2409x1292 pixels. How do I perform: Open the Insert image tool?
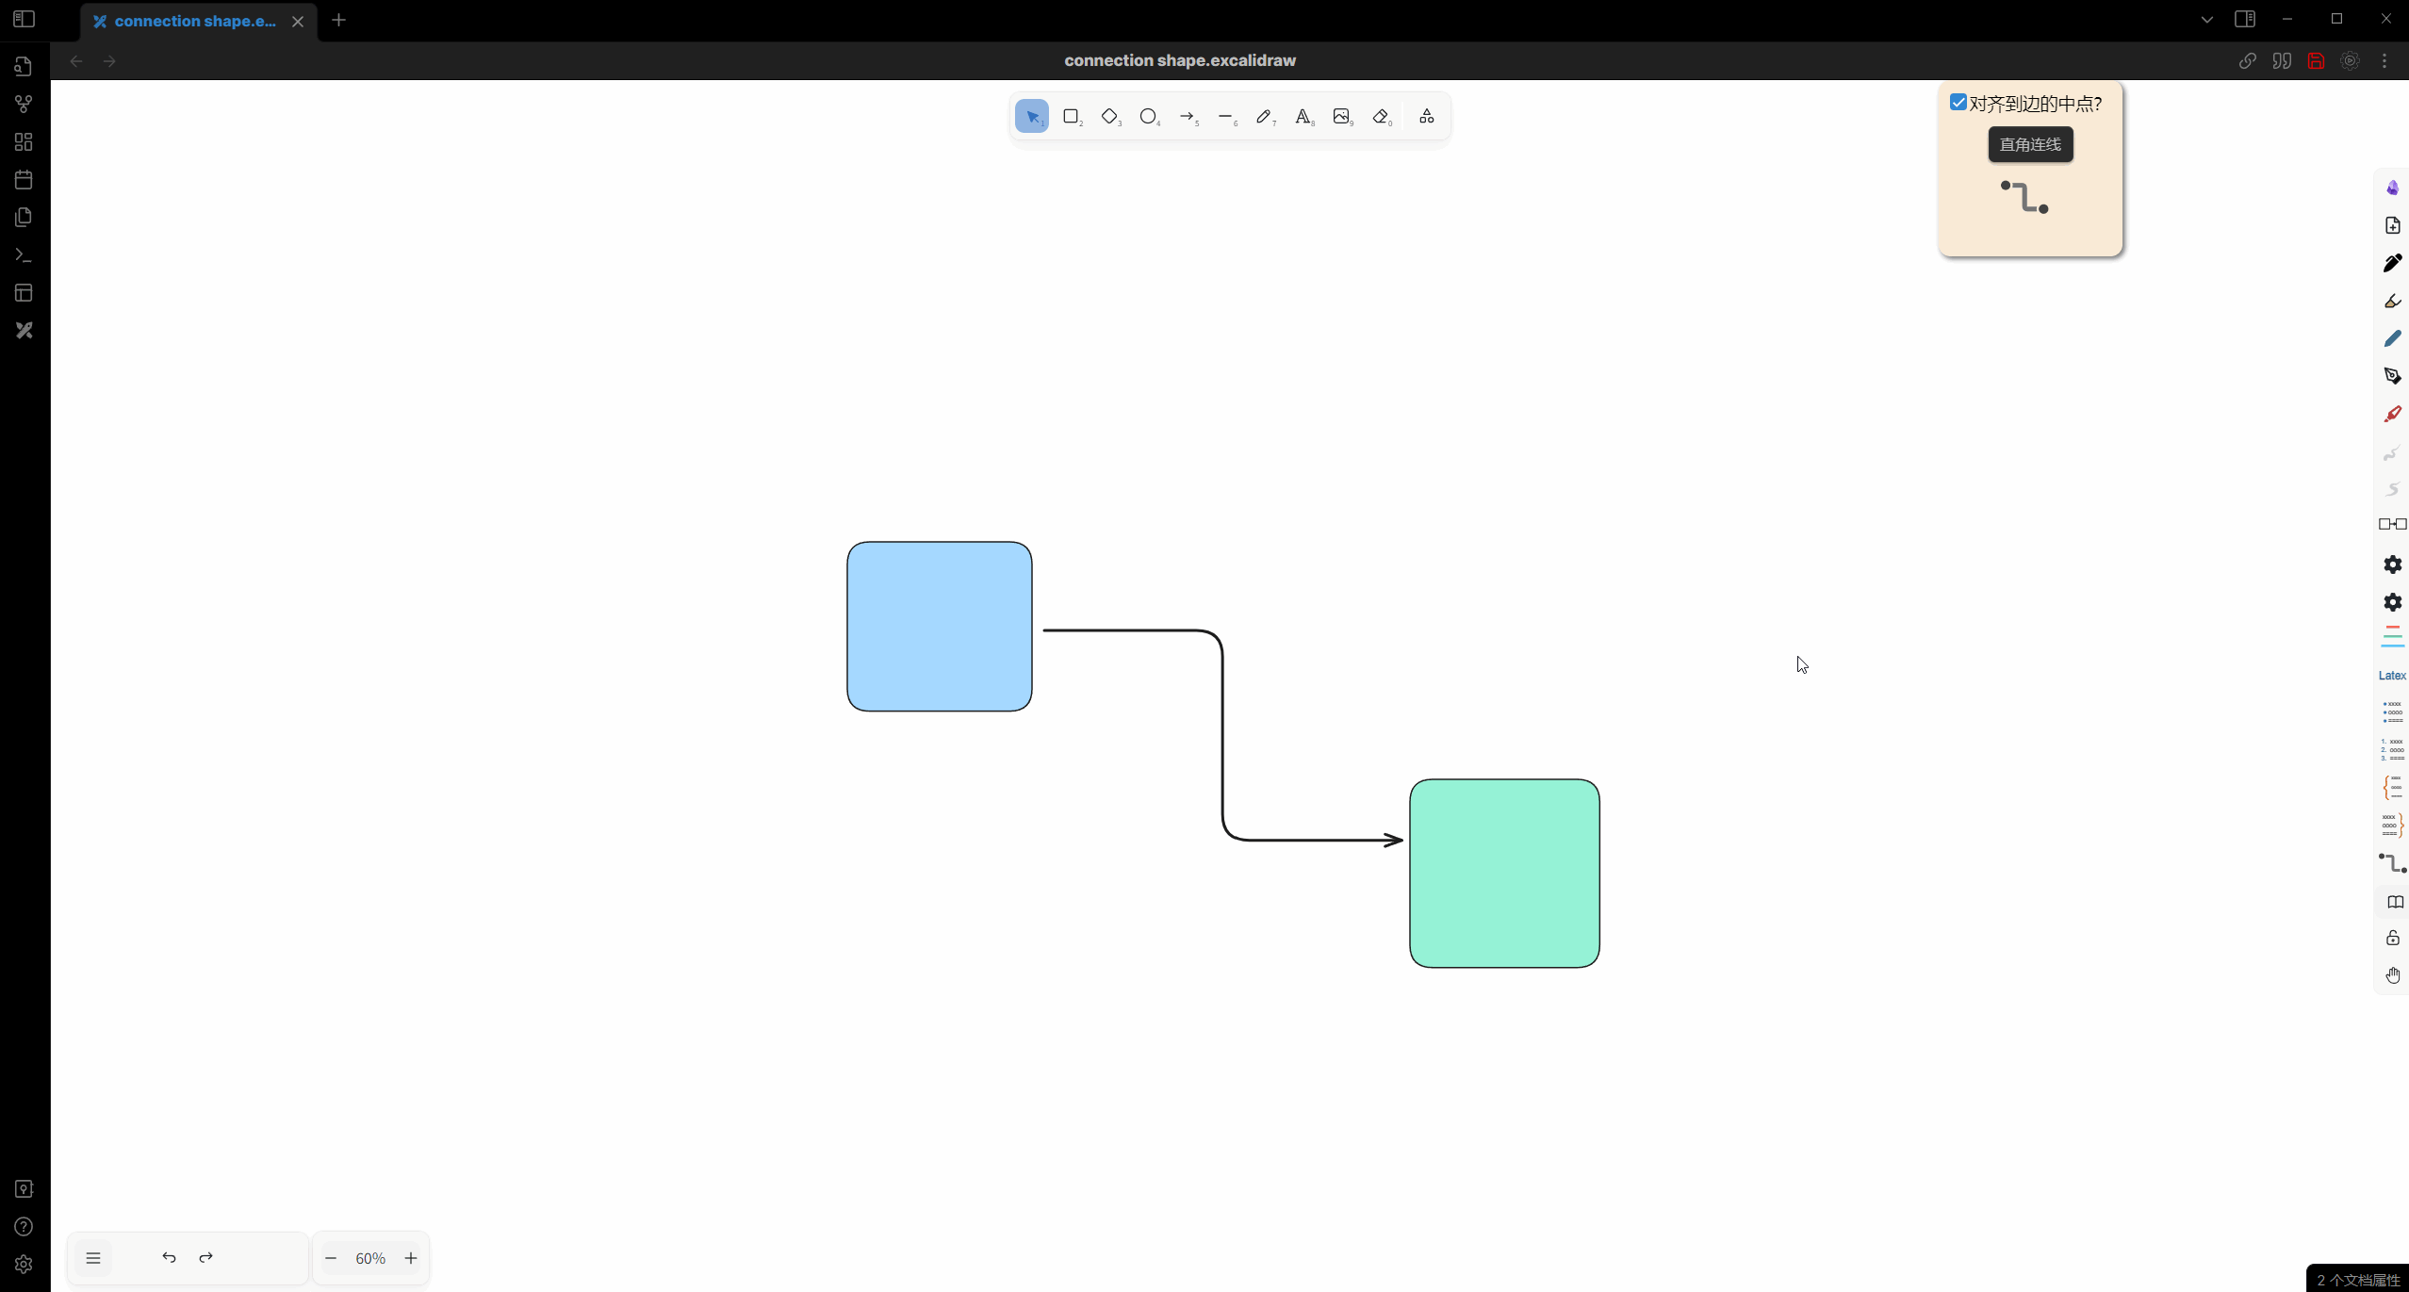[x=1341, y=117]
